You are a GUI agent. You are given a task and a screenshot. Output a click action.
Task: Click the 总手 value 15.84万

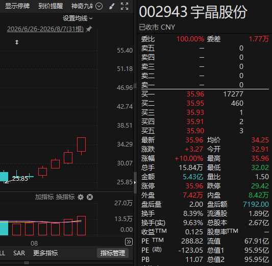191,167
